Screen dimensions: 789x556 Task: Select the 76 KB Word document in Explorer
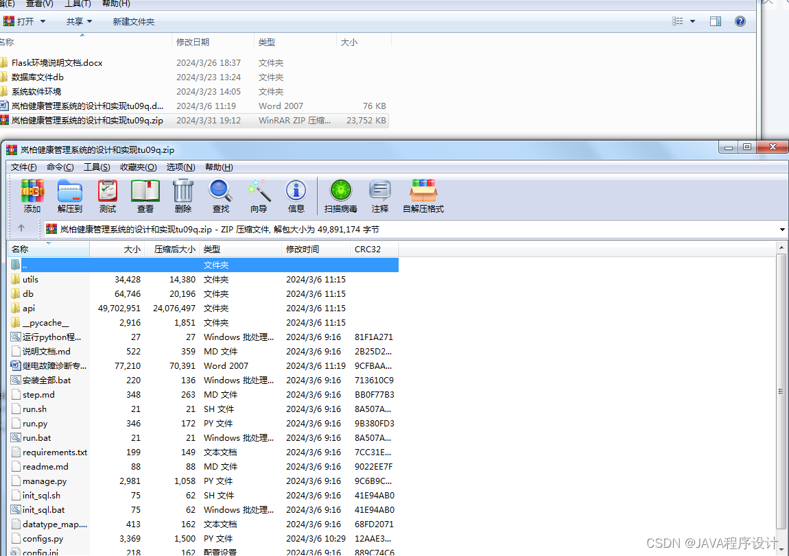coord(194,106)
